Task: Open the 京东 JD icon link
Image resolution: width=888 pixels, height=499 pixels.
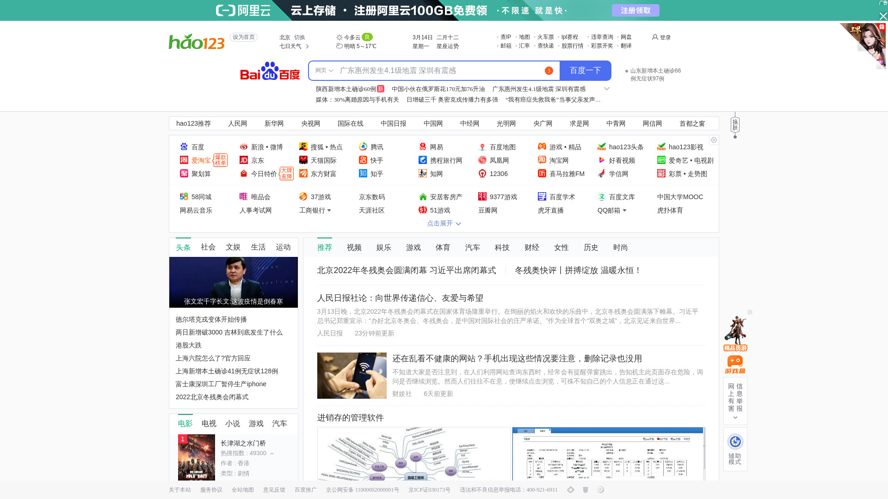Action: [x=244, y=160]
